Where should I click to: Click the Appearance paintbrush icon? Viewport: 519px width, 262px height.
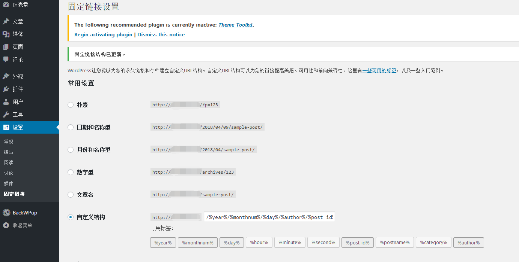pyautogui.click(x=6, y=76)
